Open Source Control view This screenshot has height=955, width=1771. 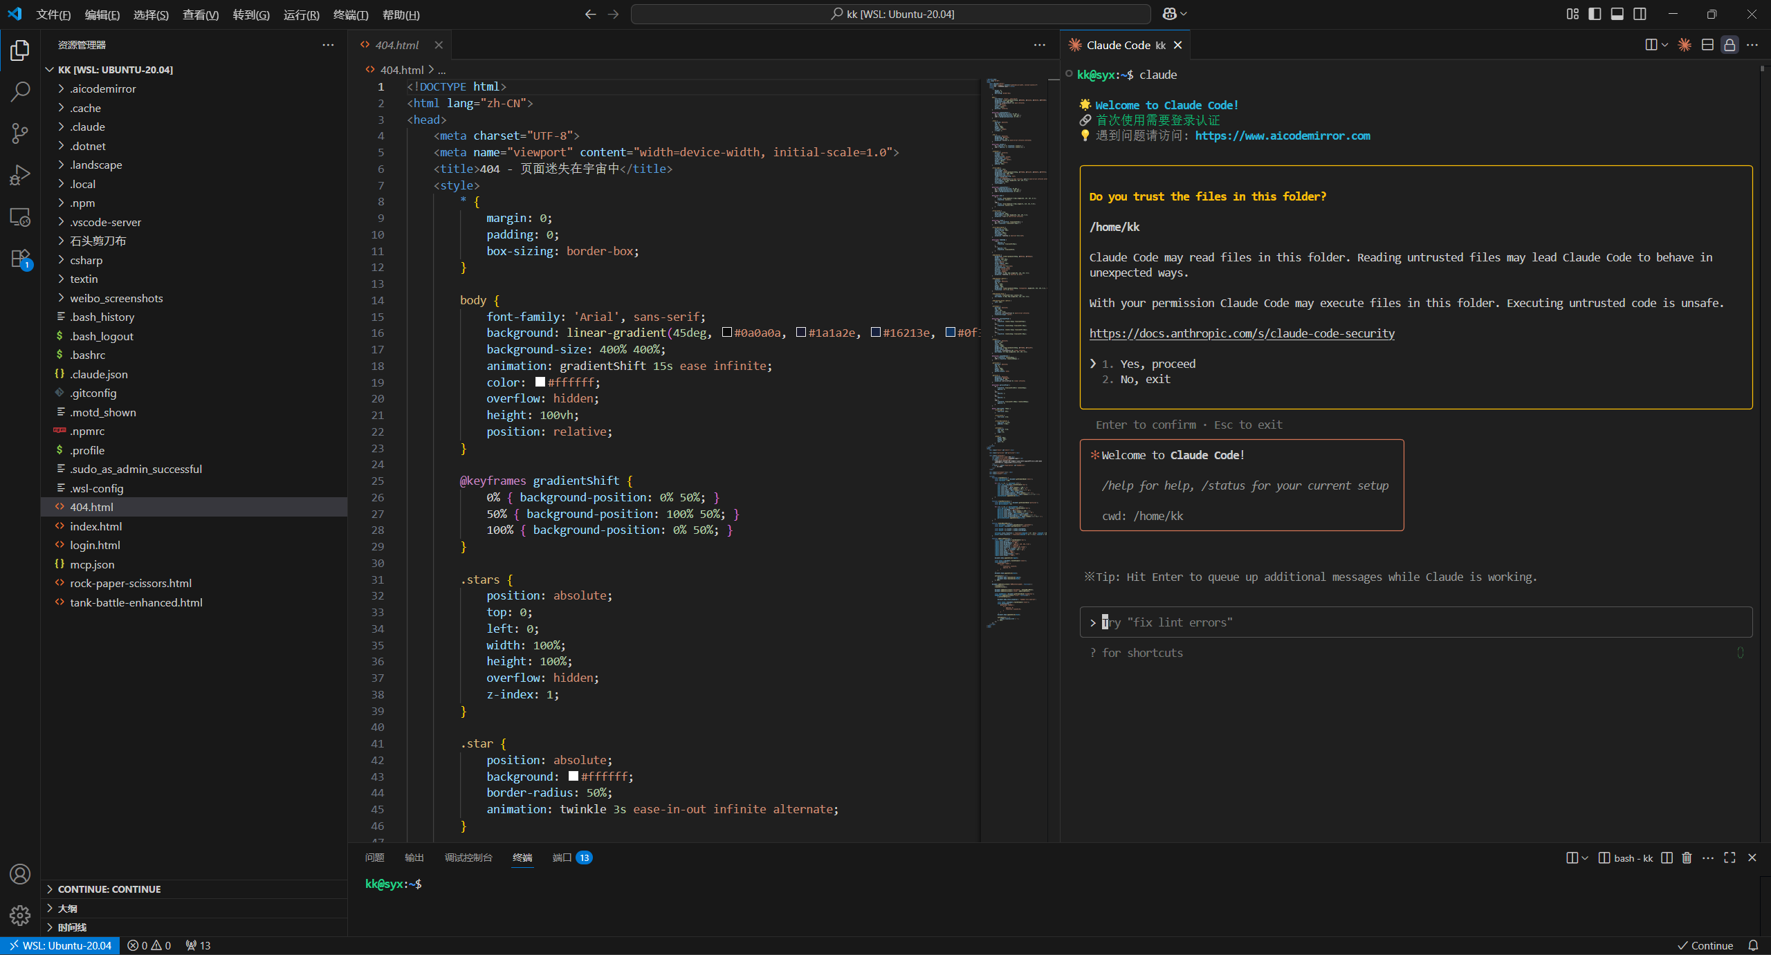(20, 133)
